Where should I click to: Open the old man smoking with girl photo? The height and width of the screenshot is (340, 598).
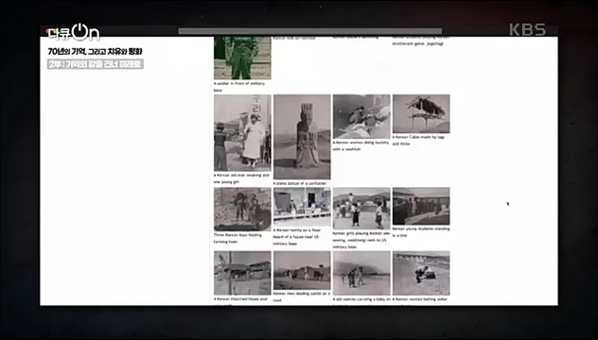click(x=242, y=133)
